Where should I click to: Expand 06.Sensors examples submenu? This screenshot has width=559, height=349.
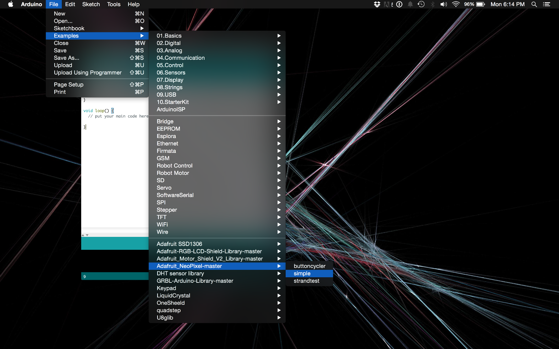[217, 73]
